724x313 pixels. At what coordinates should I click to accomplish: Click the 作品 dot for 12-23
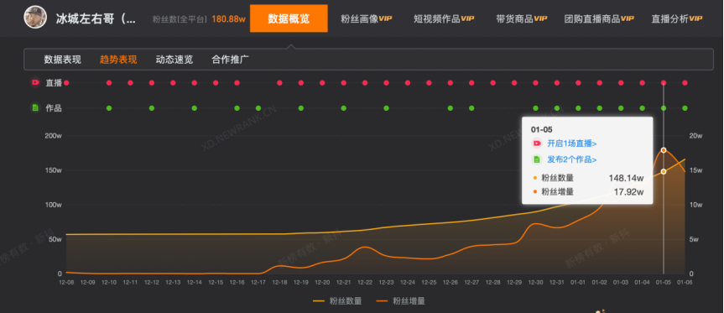pos(387,108)
